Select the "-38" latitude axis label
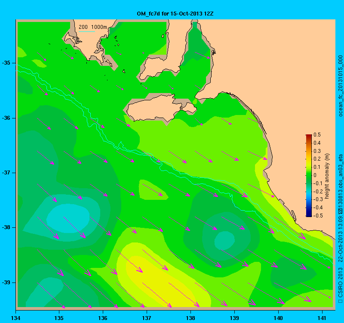 [x=6, y=227]
